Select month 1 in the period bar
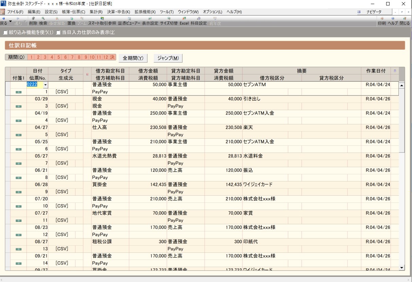 (32, 57)
